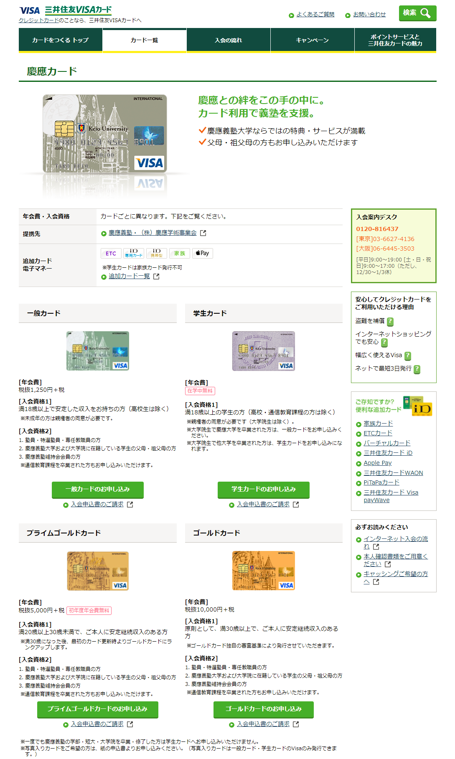Viewport: 455px width, 759px height.
Task: Click the [東京]03-6627-4136 phone number
Action: tap(385, 239)
